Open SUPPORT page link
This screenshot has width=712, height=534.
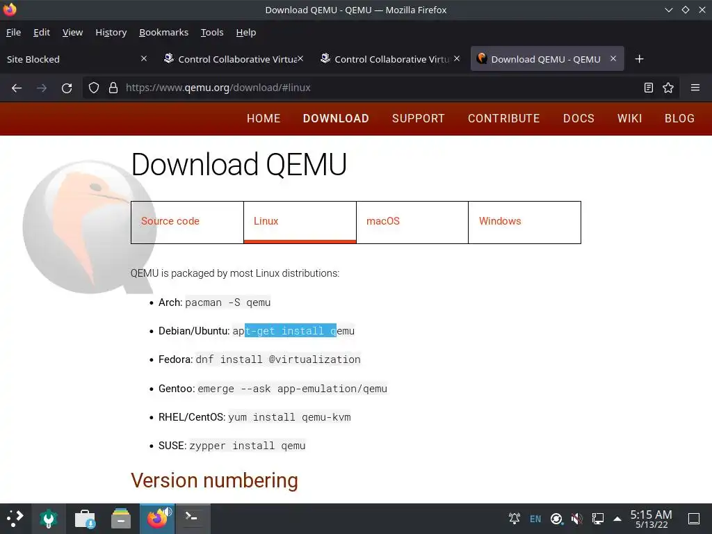pyautogui.click(x=418, y=118)
